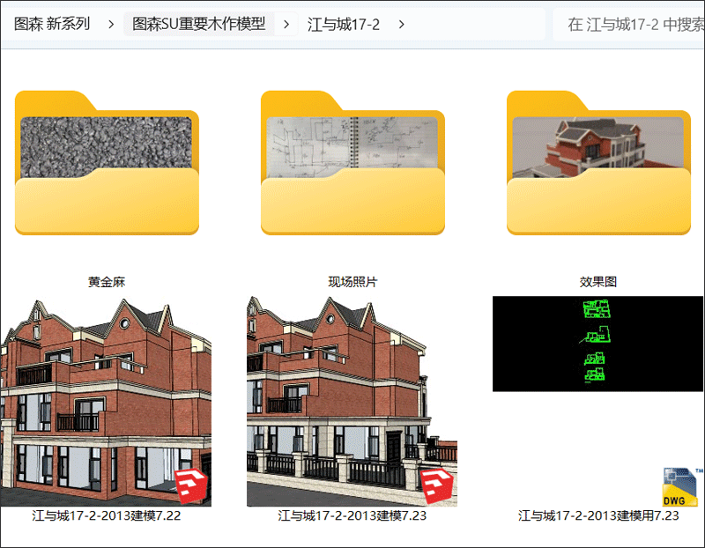Select the 黄金麻 folder name label
The height and width of the screenshot is (548, 705).
pos(107,282)
